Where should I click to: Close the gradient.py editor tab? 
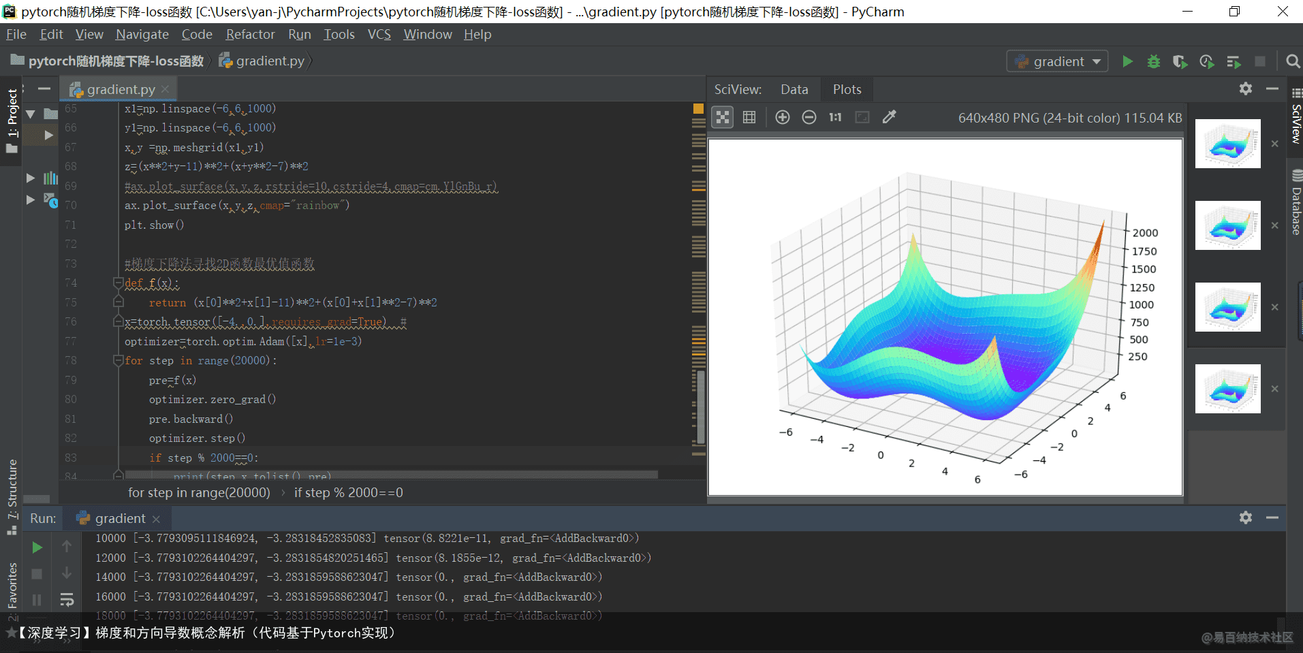(x=165, y=89)
